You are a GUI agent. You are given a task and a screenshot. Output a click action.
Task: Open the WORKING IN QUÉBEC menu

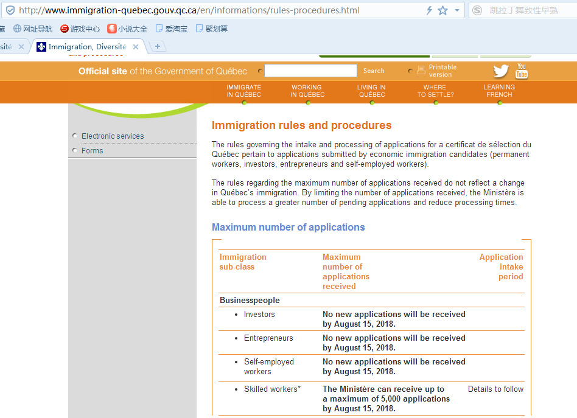(307, 91)
